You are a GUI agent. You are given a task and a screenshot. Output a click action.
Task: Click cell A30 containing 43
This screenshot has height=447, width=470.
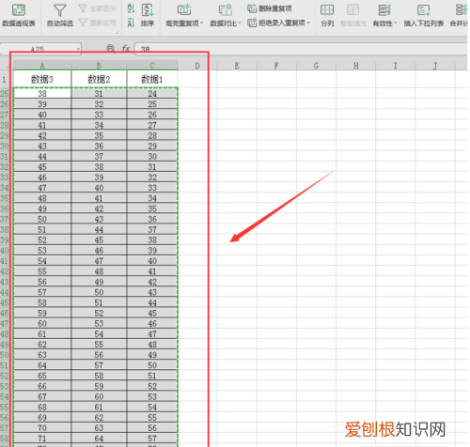point(42,146)
